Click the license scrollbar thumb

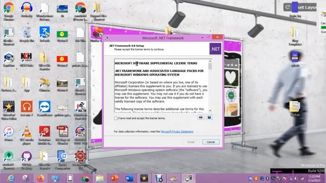pyautogui.click(x=210, y=66)
